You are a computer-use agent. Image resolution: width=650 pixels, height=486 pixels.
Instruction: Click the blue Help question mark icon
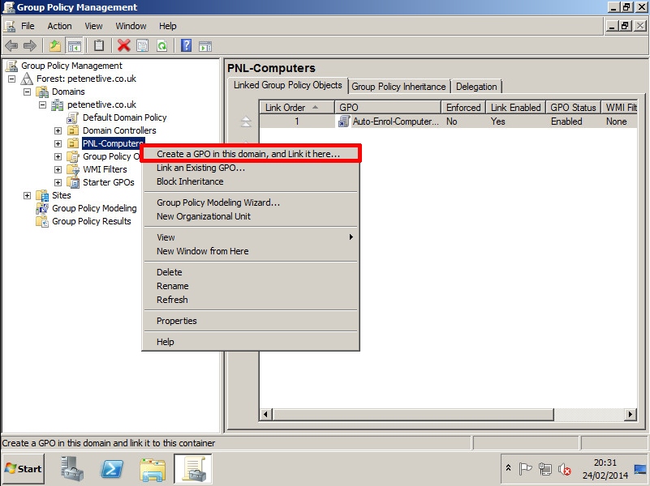pos(187,45)
